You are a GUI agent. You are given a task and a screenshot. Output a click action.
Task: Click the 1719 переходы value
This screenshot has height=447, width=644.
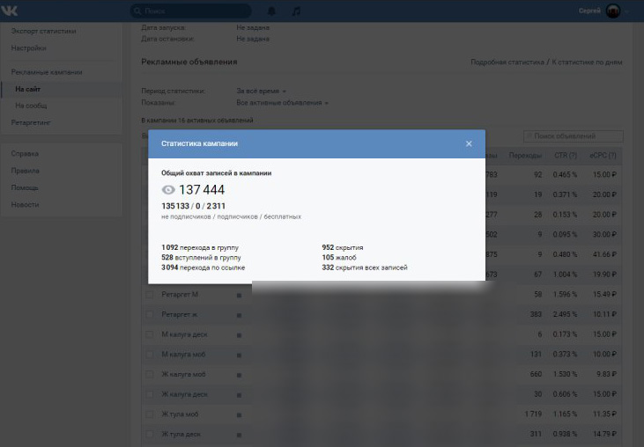tap(533, 414)
